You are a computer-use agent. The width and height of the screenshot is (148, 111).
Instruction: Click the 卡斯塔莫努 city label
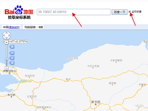click(116, 60)
